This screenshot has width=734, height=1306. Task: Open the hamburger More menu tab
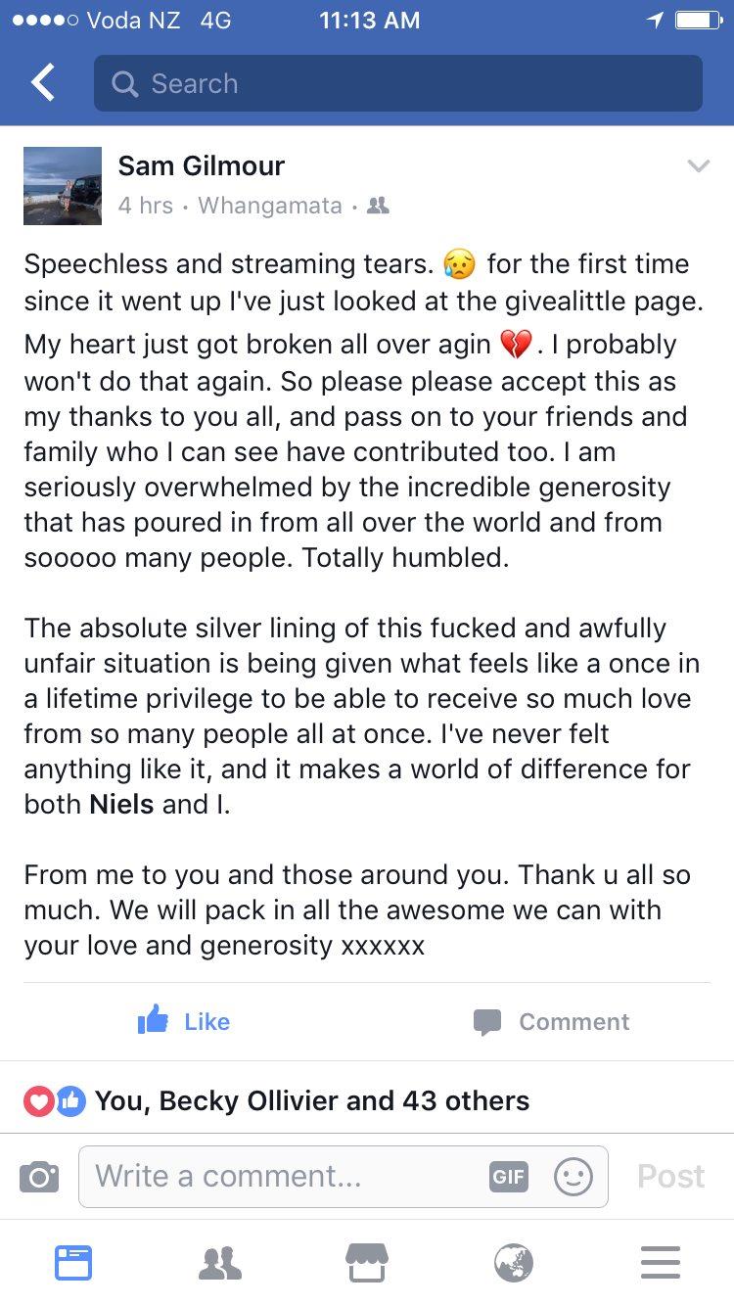pos(661,1263)
